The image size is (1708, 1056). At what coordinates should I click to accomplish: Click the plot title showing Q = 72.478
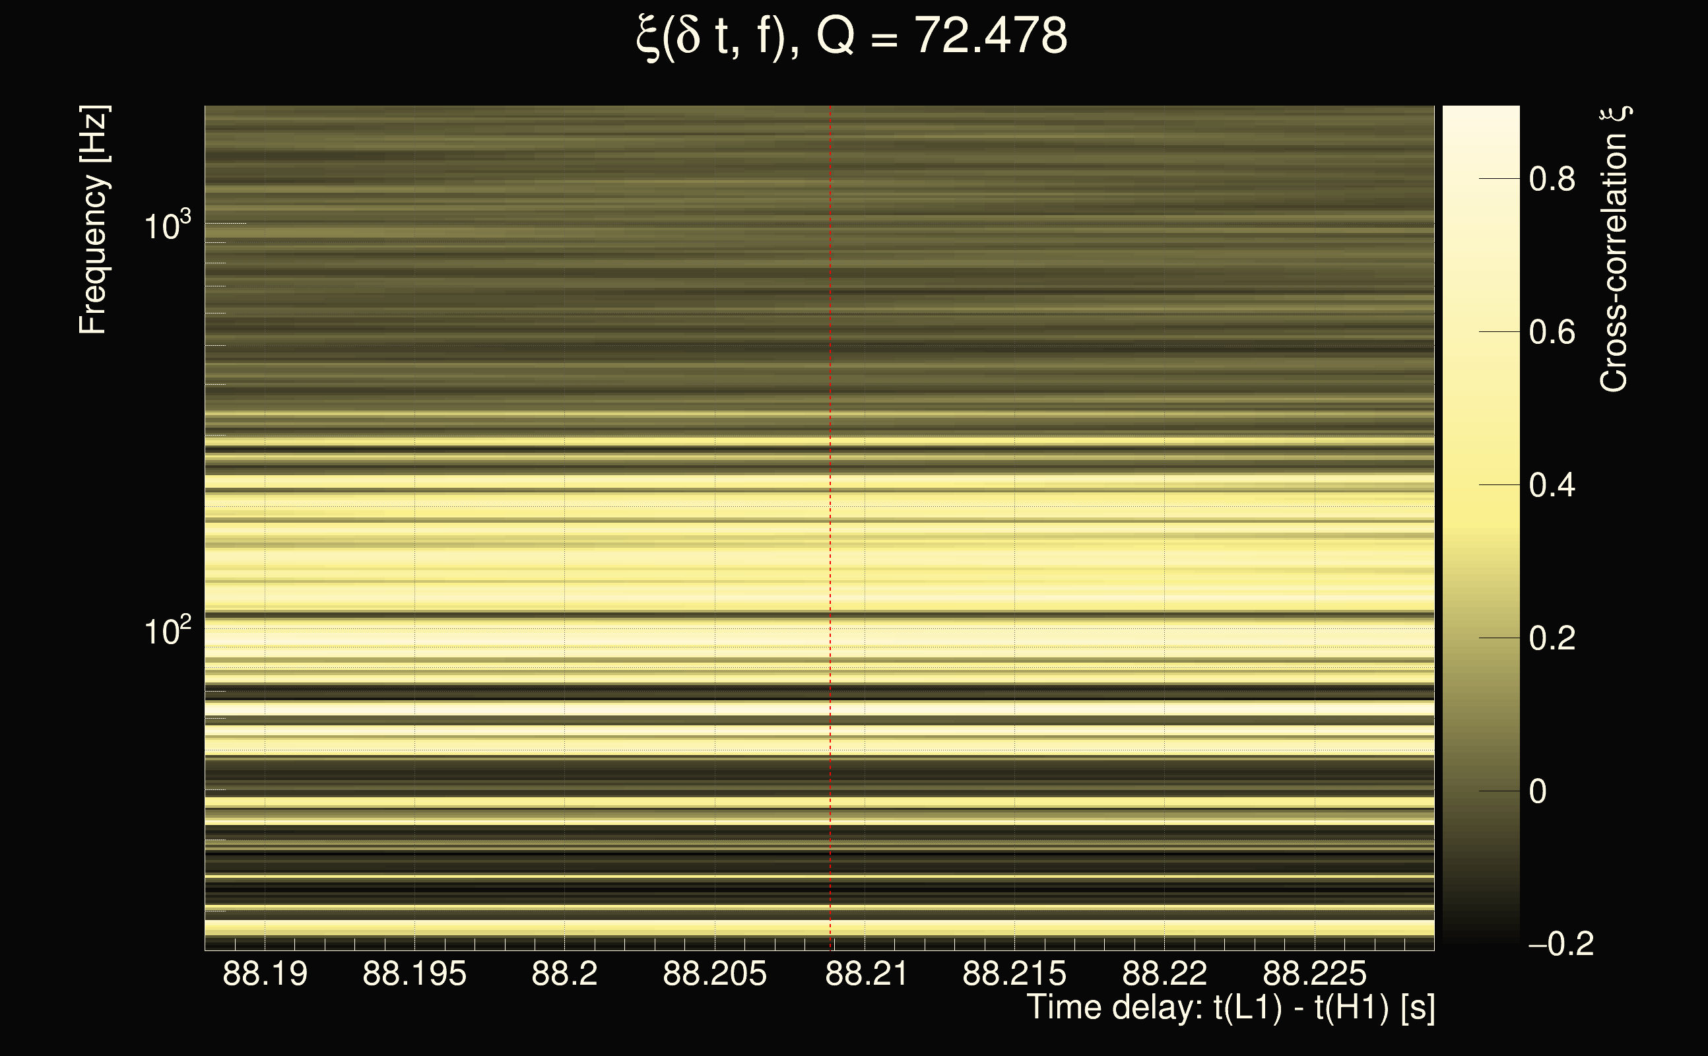(x=852, y=36)
